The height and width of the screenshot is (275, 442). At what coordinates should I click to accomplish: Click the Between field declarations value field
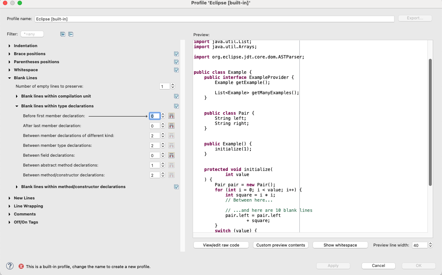pos(155,155)
